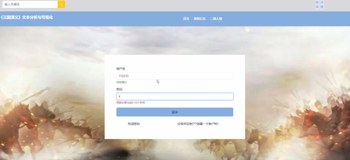Click the yellow search magnifier button
The image size is (350, 160).
(61, 4)
